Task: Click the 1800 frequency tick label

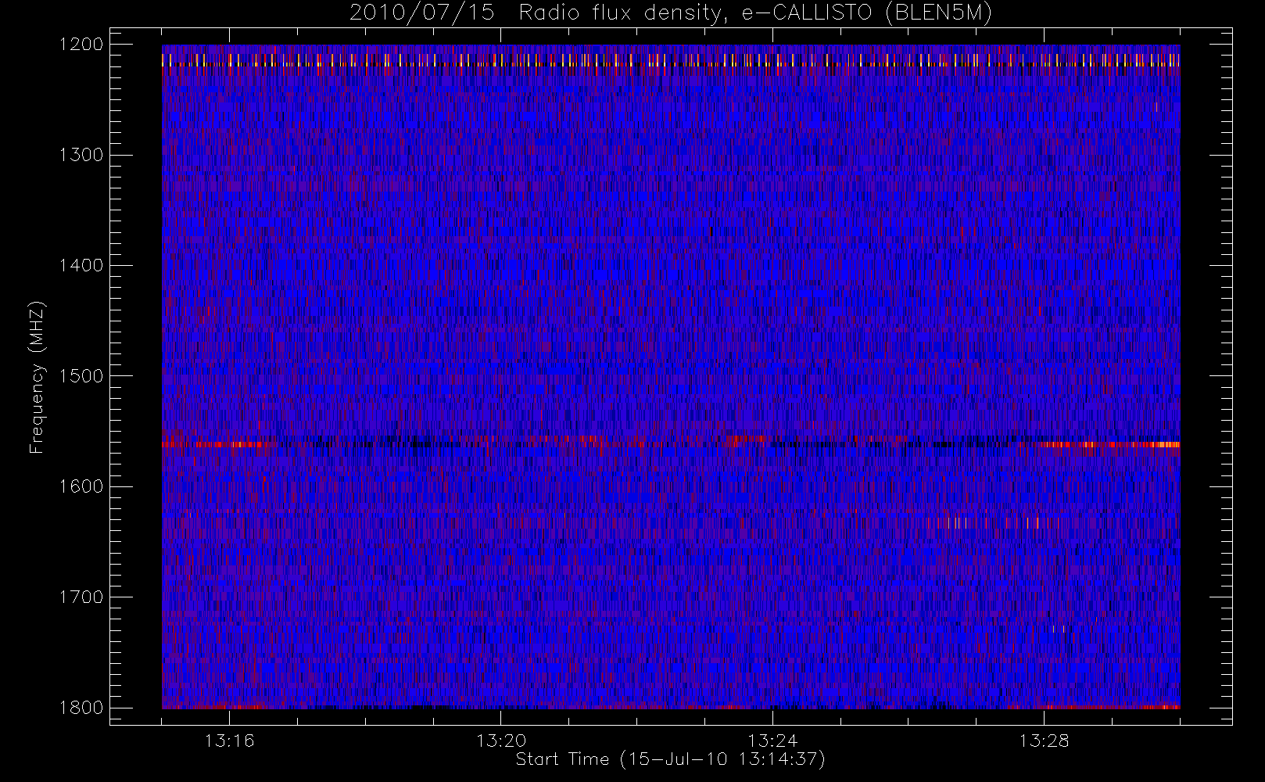Action: (x=81, y=708)
